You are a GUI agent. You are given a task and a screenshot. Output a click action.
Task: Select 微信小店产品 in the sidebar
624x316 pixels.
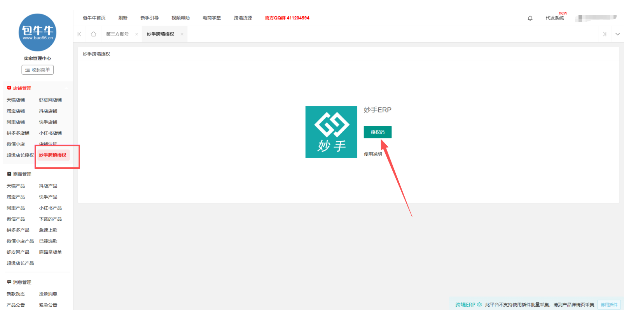point(20,241)
